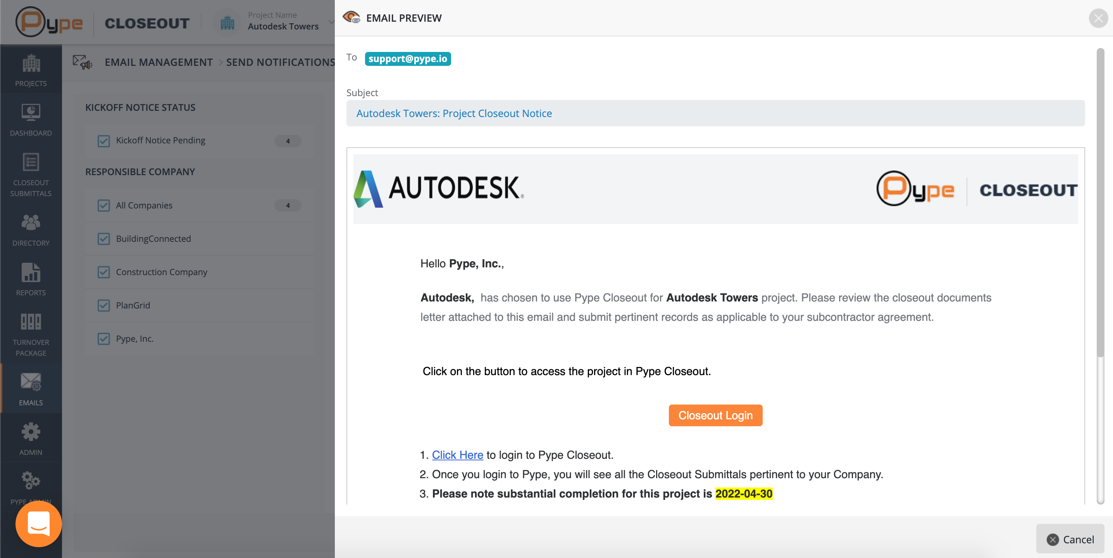1113x558 pixels.
Task: Click Email Management breadcrumb
Action: click(x=159, y=62)
